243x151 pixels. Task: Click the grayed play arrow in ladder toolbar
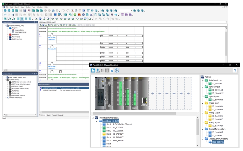96,19
